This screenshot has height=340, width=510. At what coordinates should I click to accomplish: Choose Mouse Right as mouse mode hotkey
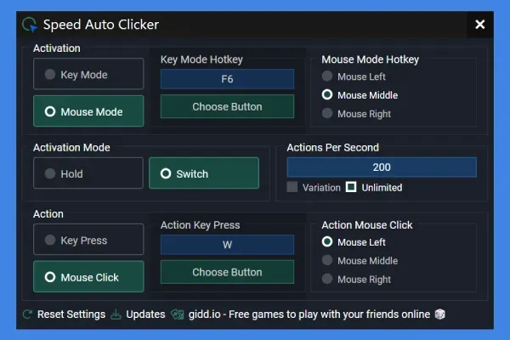point(356,114)
